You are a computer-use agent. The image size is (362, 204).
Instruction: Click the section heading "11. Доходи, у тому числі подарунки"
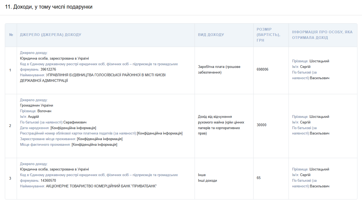pyautogui.click(x=49, y=7)
